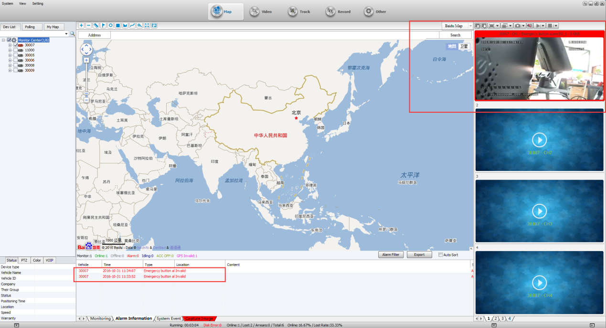Click the map zoom out minus toolbar icon
606x328 pixels.
point(89,25)
